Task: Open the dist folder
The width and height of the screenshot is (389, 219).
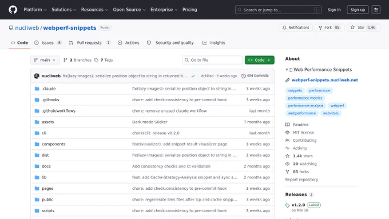Action: pyautogui.click(x=45, y=156)
